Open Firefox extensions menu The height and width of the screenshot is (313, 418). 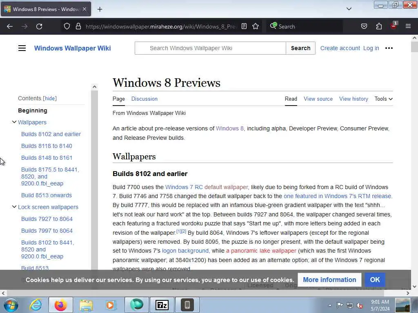click(x=379, y=26)
